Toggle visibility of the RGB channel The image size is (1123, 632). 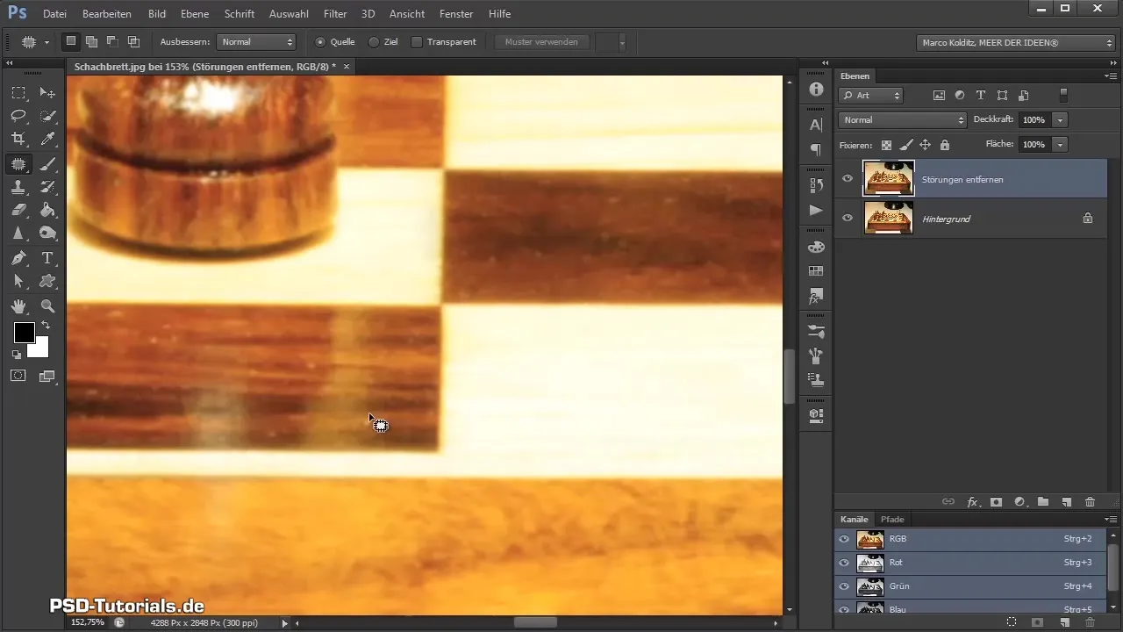(844, 539)
